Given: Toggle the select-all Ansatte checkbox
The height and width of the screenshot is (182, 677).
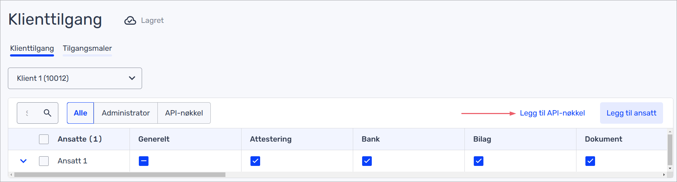Looking at the screenshot, I should pos(44,139).
